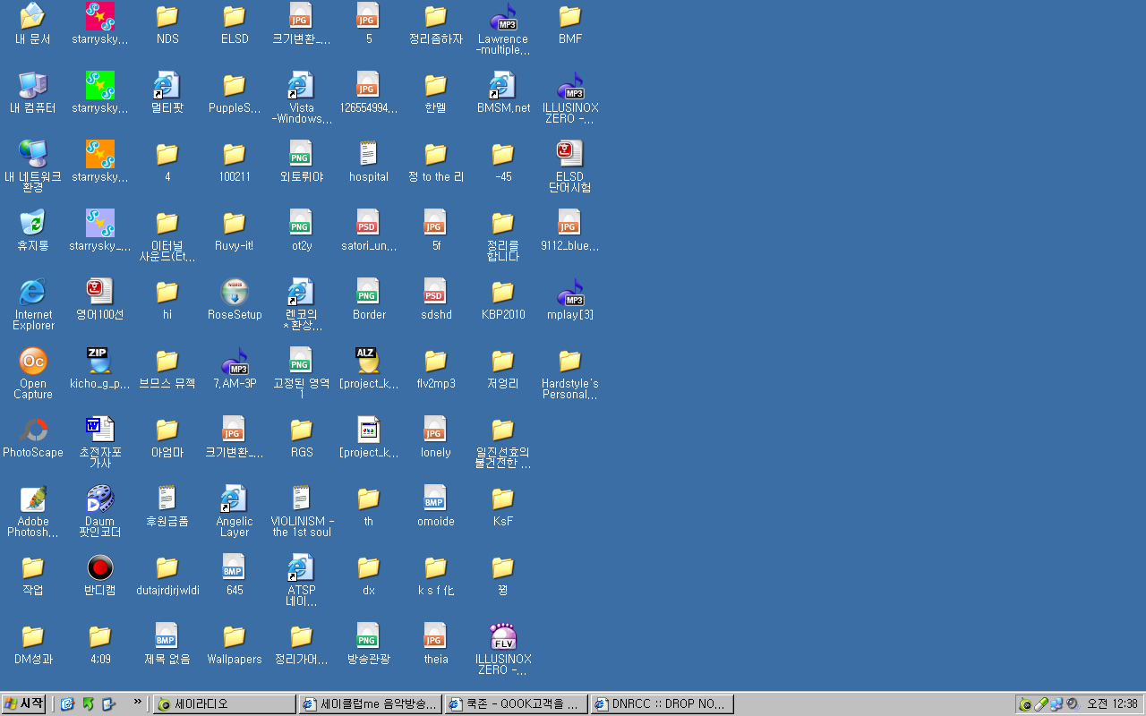The image size is (1146, 716).
Task: Select the Adobe Photoshop shortcut icon
Action: coord(33,499)
